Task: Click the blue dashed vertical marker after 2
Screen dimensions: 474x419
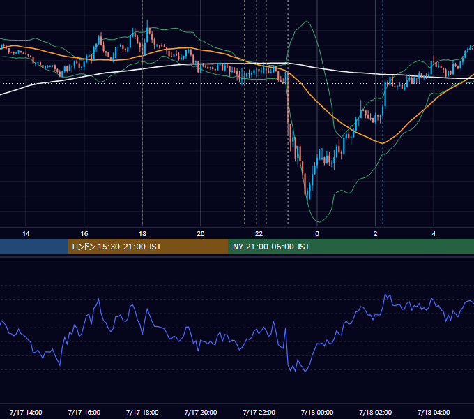Action: click(383, 112)
